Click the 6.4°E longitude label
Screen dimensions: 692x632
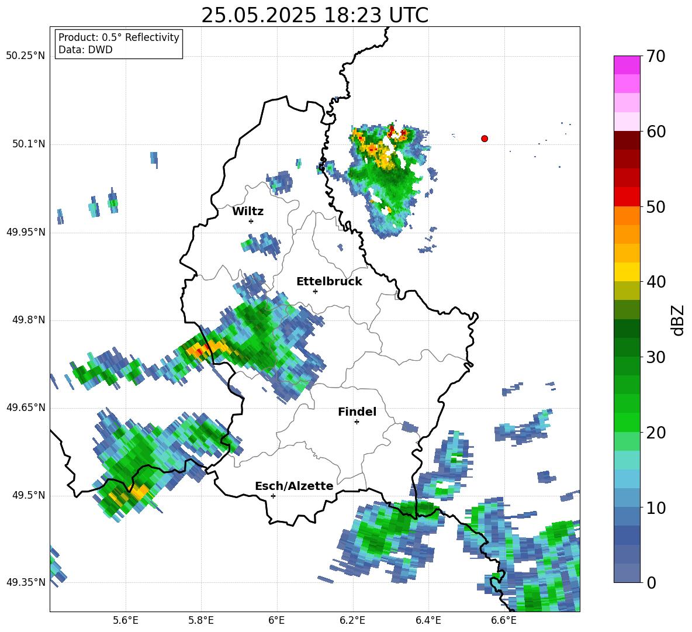428,620
